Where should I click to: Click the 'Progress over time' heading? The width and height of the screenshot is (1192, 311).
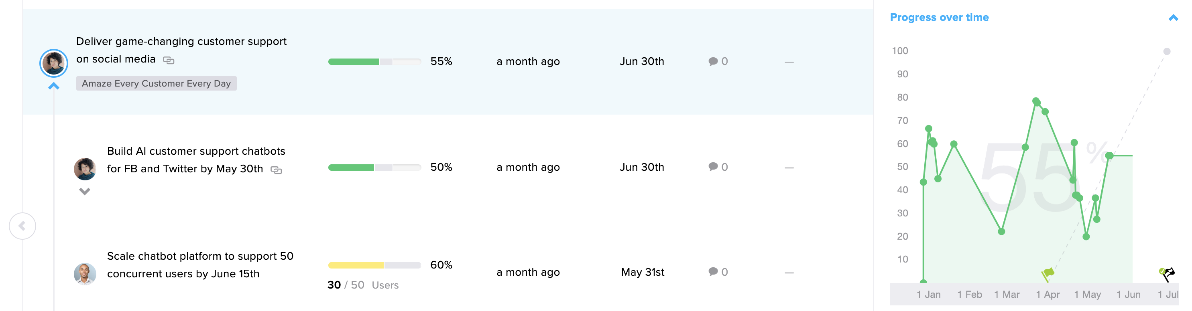[x=939, y=17]
